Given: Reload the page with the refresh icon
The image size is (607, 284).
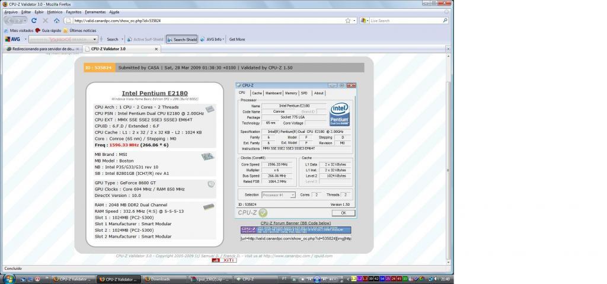Looking at the screenshot, I should point(34,21).
